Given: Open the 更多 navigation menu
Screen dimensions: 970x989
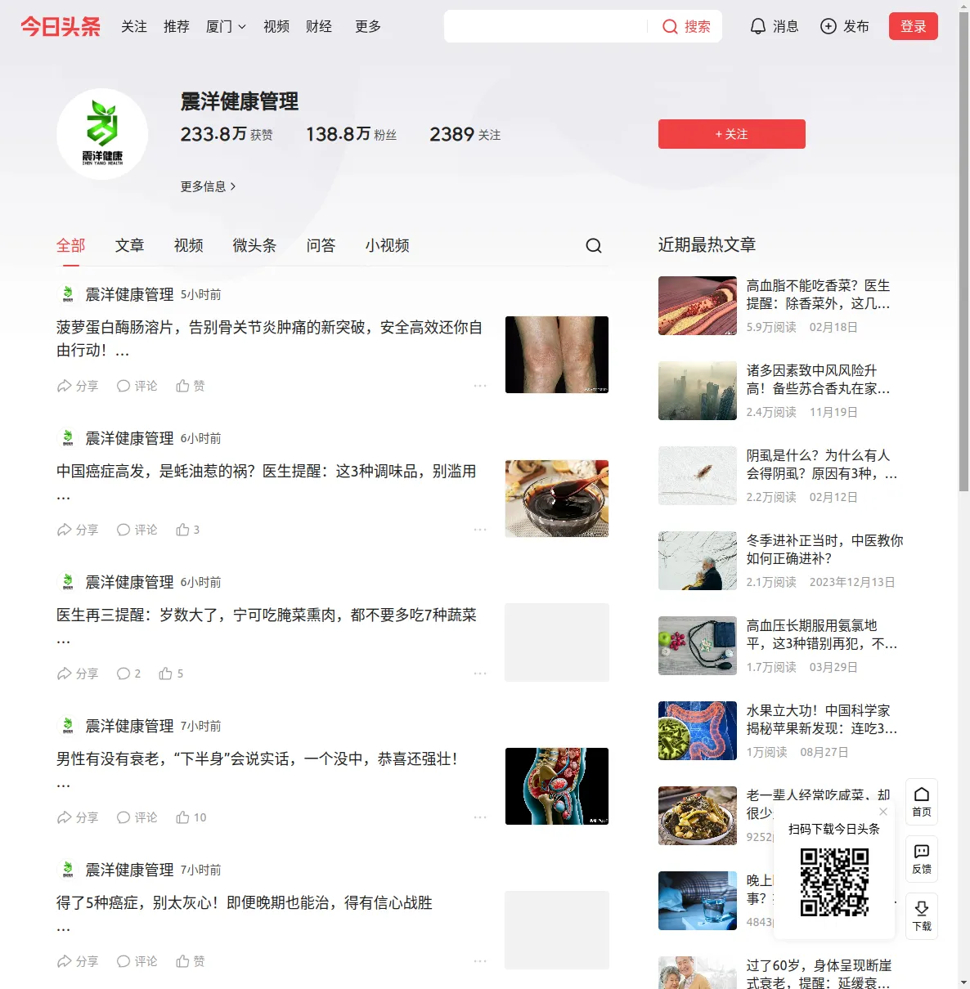Looking at the screenshot, I should (x=368, y=26).
